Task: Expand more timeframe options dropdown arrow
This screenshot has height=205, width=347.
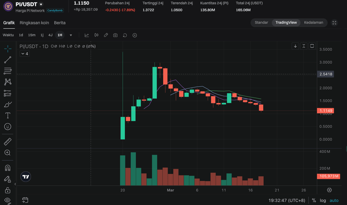Action: tap(71, 35)
